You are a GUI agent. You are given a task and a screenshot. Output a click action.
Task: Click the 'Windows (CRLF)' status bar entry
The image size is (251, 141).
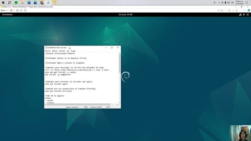pyautogui.click(x=96, y=107)
